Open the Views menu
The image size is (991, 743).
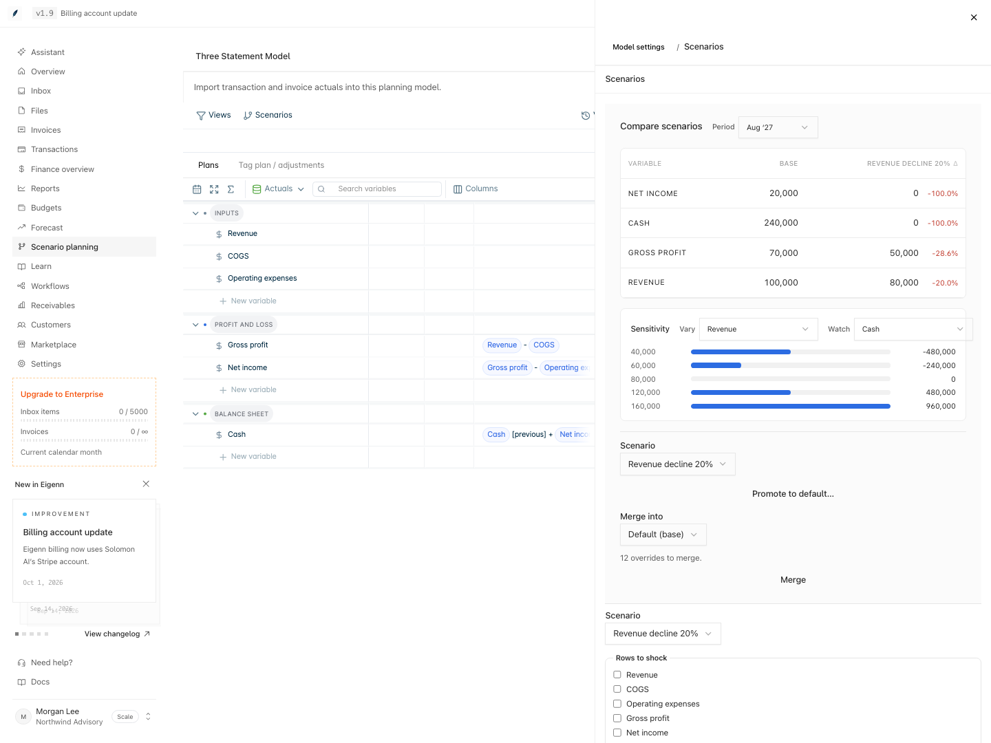point(213,116)
